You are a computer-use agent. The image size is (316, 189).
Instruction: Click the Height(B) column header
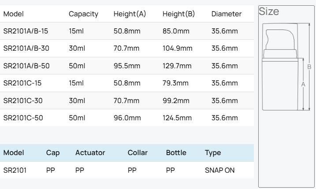tap(178, 14)
